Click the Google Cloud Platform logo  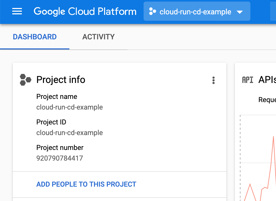(x=85, y=12)
